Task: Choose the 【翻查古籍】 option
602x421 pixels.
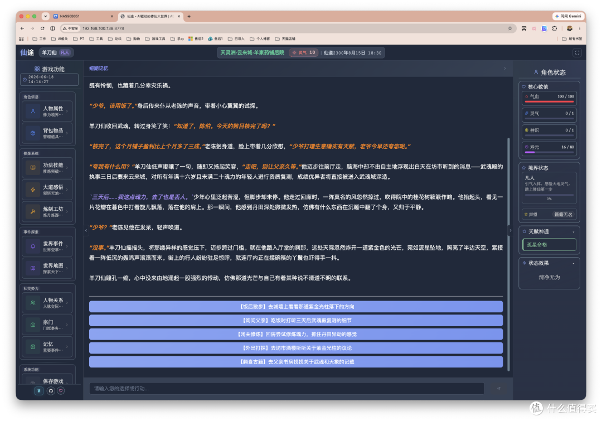Action: [296, 362]
